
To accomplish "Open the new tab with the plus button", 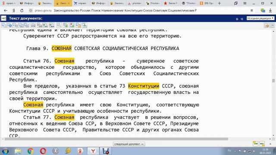I will (x=220, y=3).
